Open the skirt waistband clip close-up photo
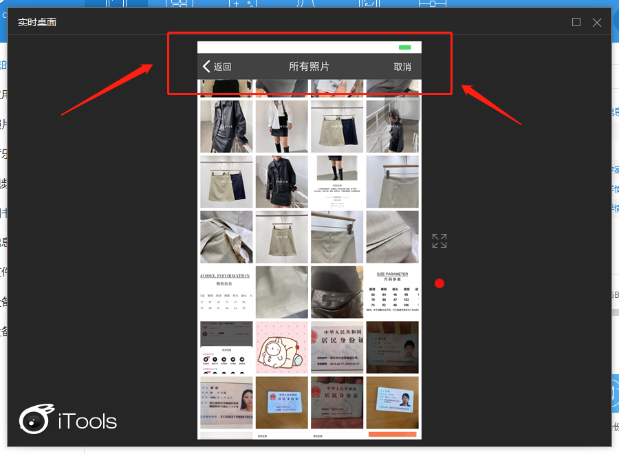The height and width of the screenshot is (454, 619). tap(337, 237)
